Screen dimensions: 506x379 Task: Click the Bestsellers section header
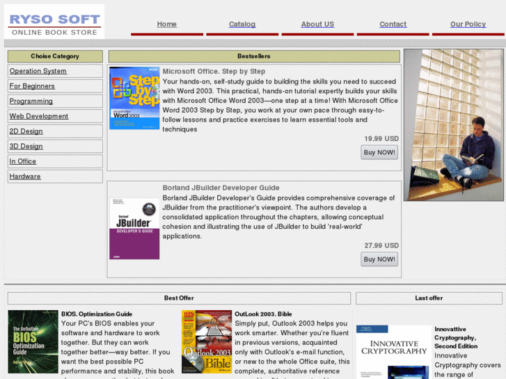tap(254, 56)
